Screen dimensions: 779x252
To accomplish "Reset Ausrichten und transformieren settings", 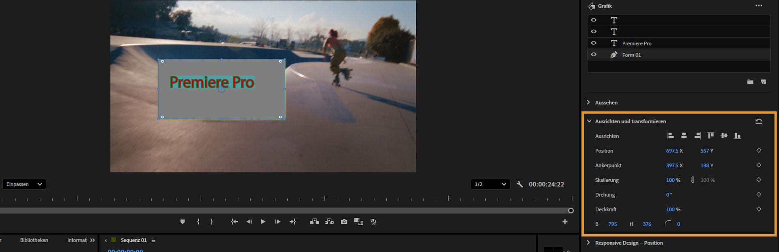I will click(x=759, y=121).
